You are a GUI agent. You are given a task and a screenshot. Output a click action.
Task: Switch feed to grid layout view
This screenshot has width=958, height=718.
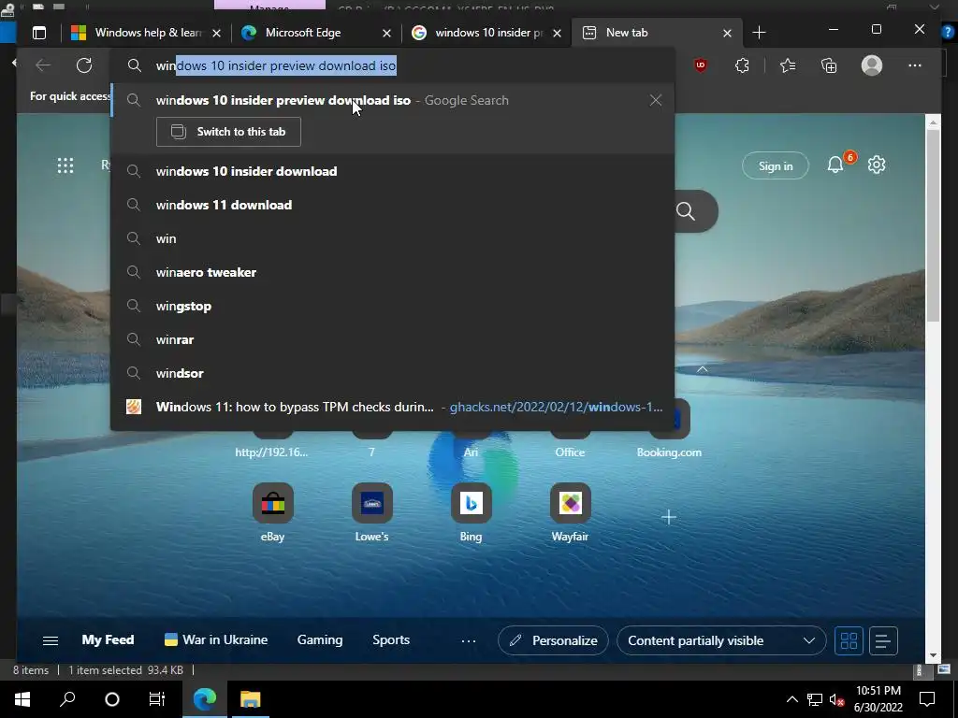pyautogui.click(x=849, y=640)
